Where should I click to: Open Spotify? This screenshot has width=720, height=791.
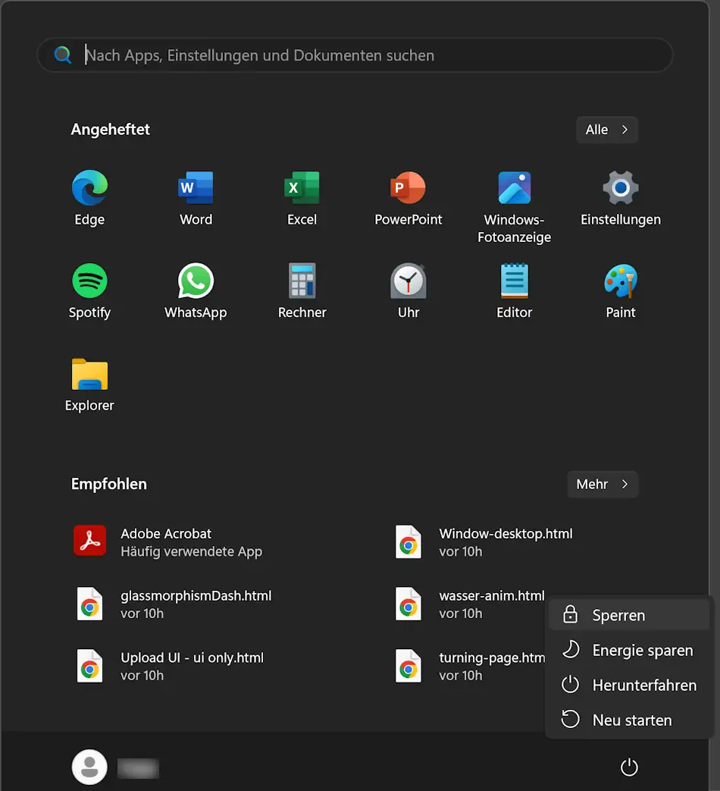point(89,290)
